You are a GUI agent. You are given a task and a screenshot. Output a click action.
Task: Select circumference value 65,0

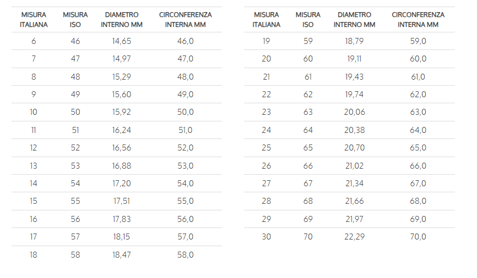(x=418, y=148)
